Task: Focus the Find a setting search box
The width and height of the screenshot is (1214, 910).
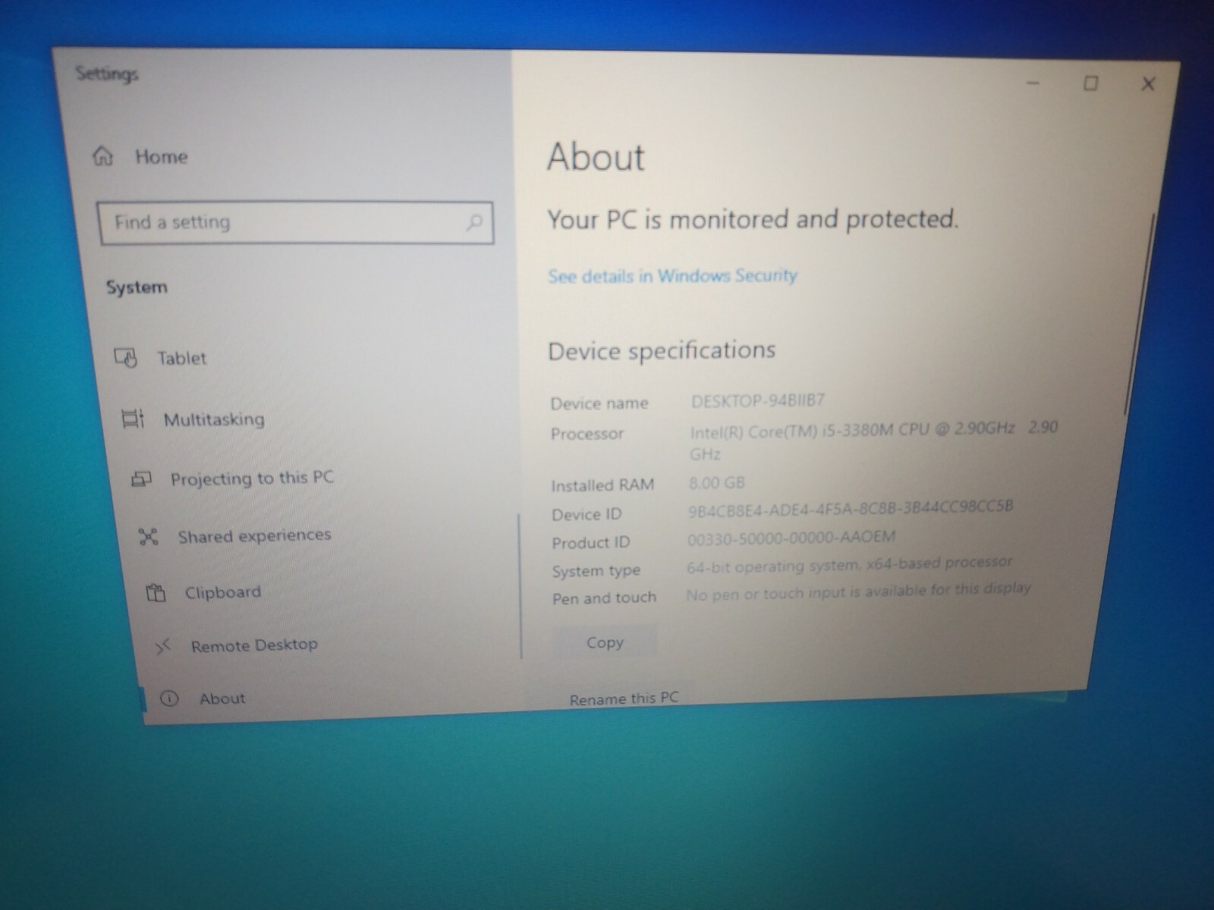Action: click(296, 222)
